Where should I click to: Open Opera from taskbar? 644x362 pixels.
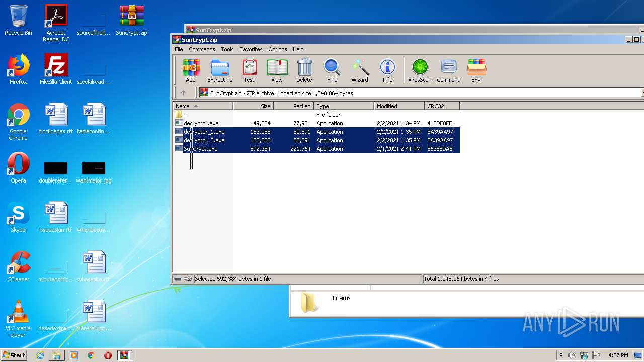(x=108, y=355)
